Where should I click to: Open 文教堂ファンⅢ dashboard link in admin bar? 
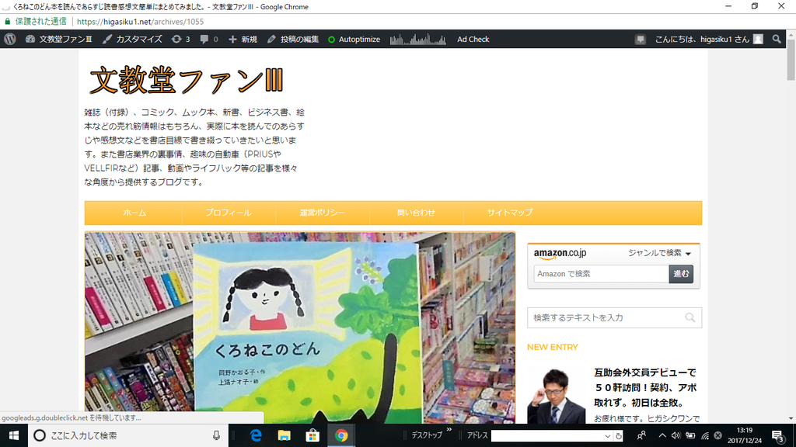coord(59,39)
